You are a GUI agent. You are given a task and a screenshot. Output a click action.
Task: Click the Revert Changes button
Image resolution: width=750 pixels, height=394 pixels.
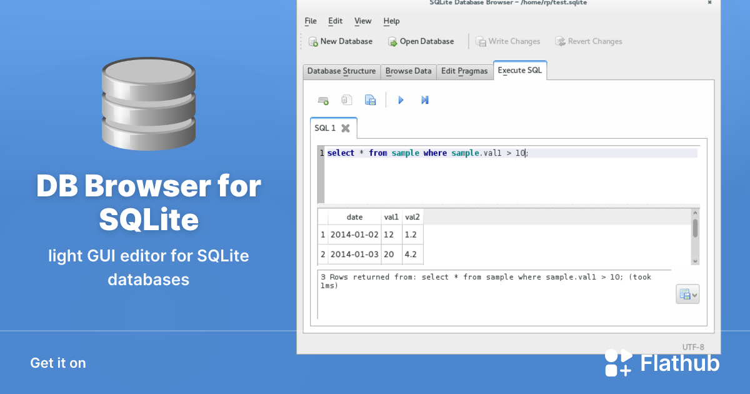tap(588, 41)
